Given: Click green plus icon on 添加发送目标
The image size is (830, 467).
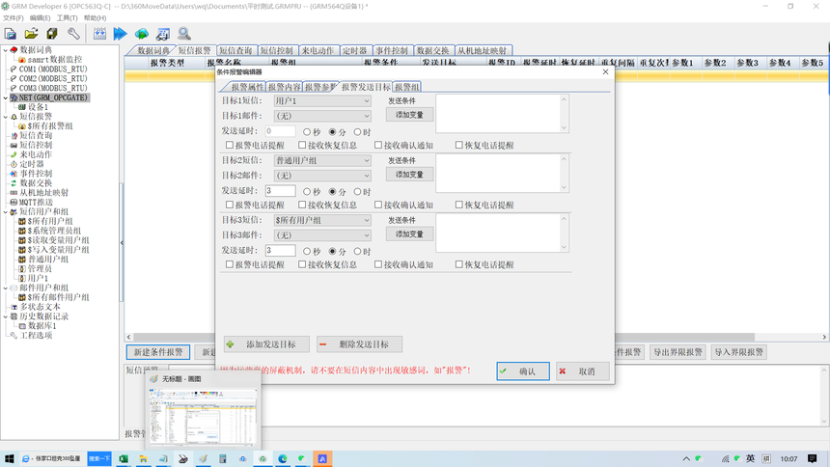Looking at the screenshot, I should click(x=231, y=344).
